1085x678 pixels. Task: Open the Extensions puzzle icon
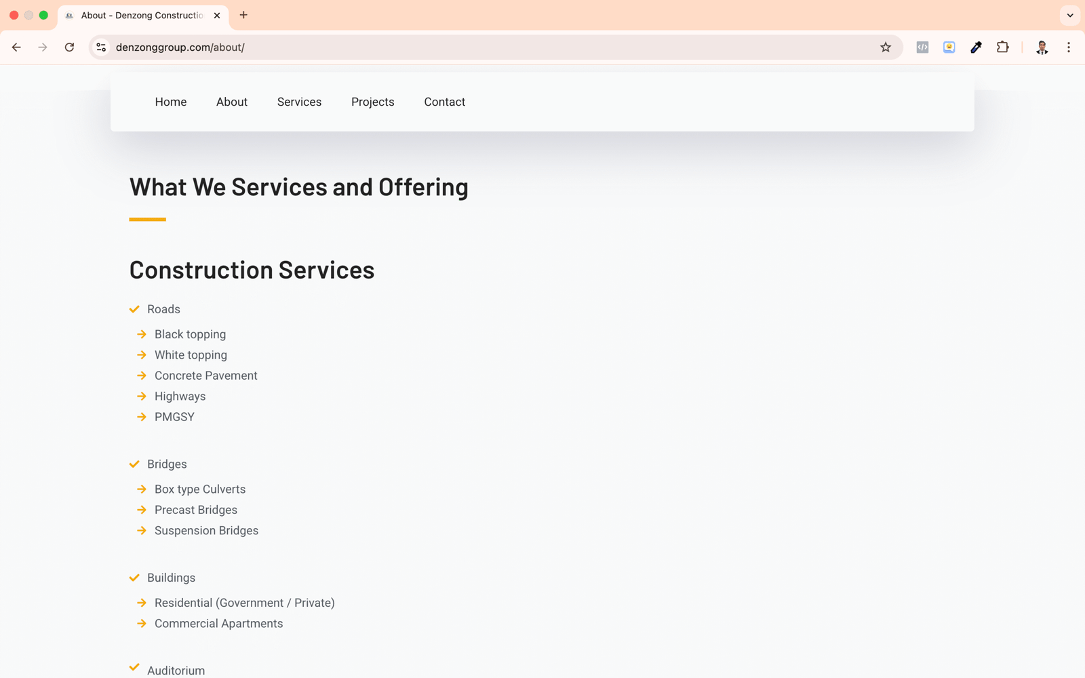[x=1002, y=47]
